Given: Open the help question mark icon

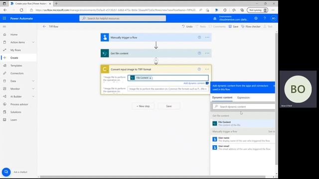Looking at the screenshot, I should pyautogui.click(x=265, y=18).
